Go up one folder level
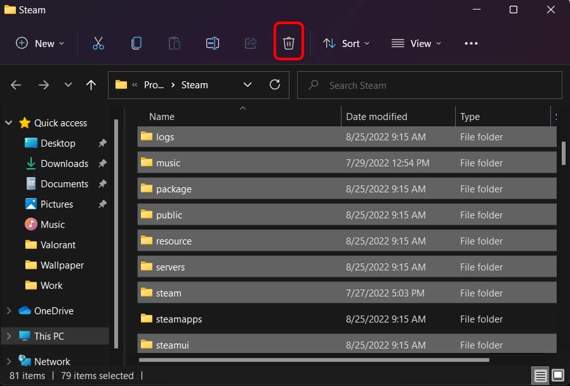Screen dimensions: 570x386 [91, 85]
